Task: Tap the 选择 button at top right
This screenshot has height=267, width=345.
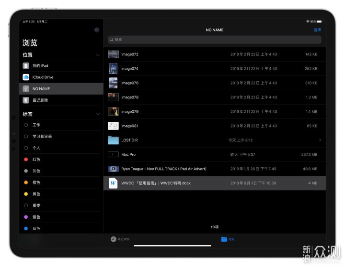Action: (x=317, y=30)
